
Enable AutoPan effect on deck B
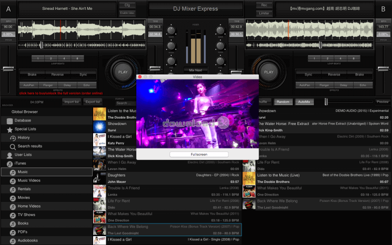[x=305, y=85]
